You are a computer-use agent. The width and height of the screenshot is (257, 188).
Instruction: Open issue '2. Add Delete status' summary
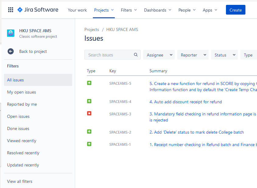pos(196,132)
